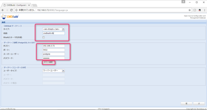
Task: Click the スーパーユーザー field with postgres
Action: click(54, 54)
